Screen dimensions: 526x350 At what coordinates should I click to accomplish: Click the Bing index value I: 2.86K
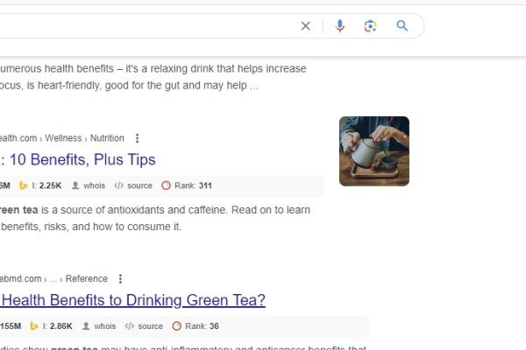click(53, 326)
